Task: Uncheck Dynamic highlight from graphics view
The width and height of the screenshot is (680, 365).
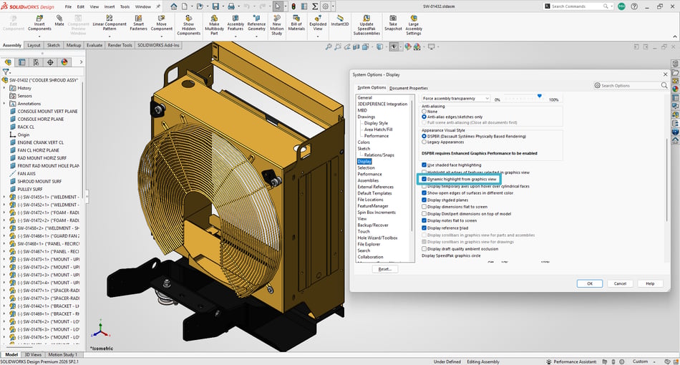Action: [424, 179]
